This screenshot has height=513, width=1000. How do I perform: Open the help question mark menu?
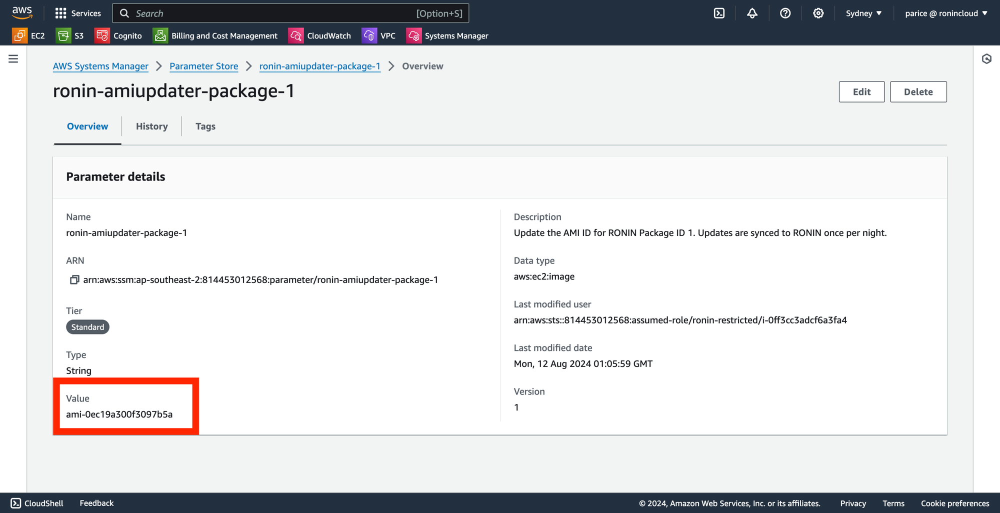(785, 13)
